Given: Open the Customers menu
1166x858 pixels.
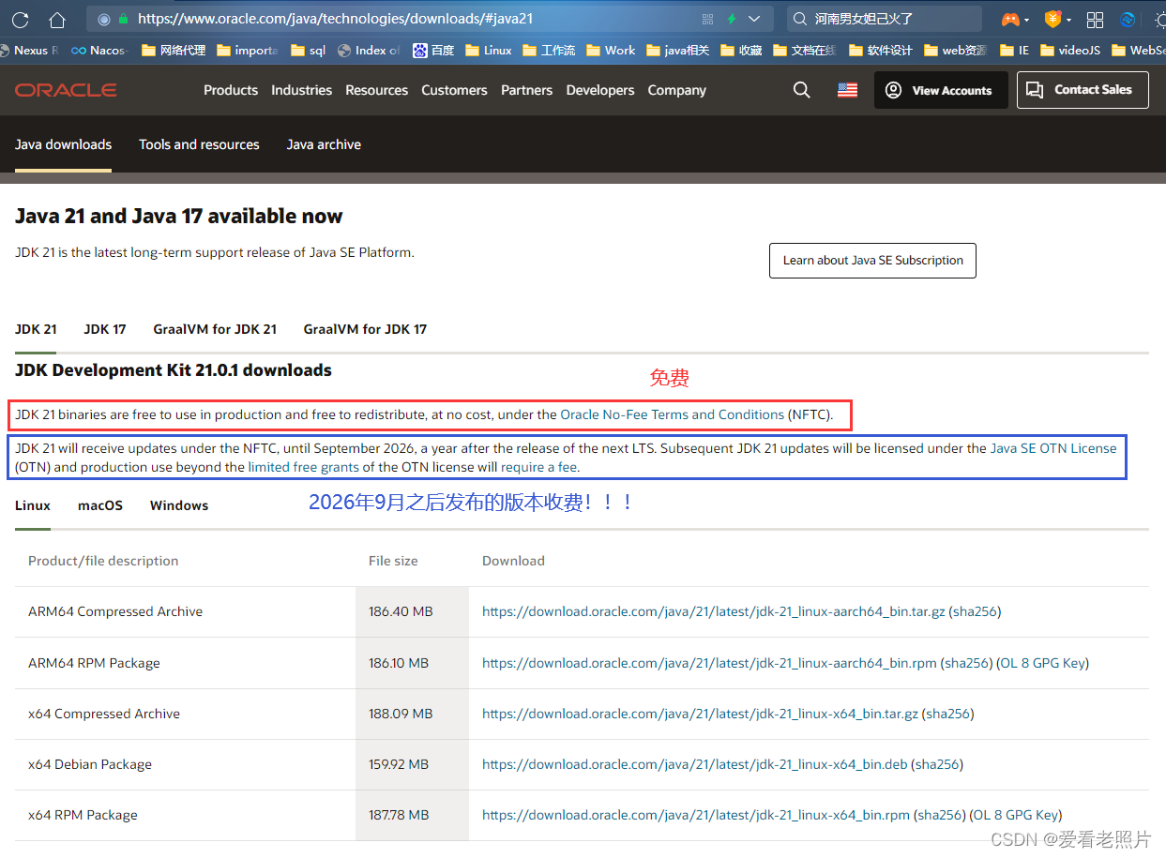Looking at the screenshot, I should coord(454,90).
